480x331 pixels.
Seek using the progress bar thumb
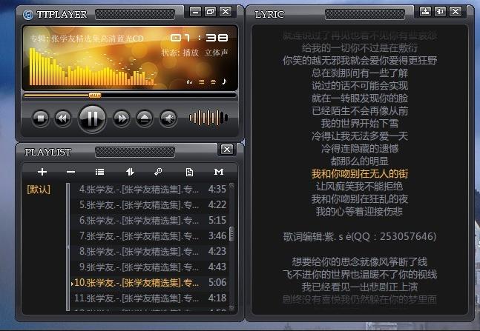pyautogui.click(x=95, y=96)
